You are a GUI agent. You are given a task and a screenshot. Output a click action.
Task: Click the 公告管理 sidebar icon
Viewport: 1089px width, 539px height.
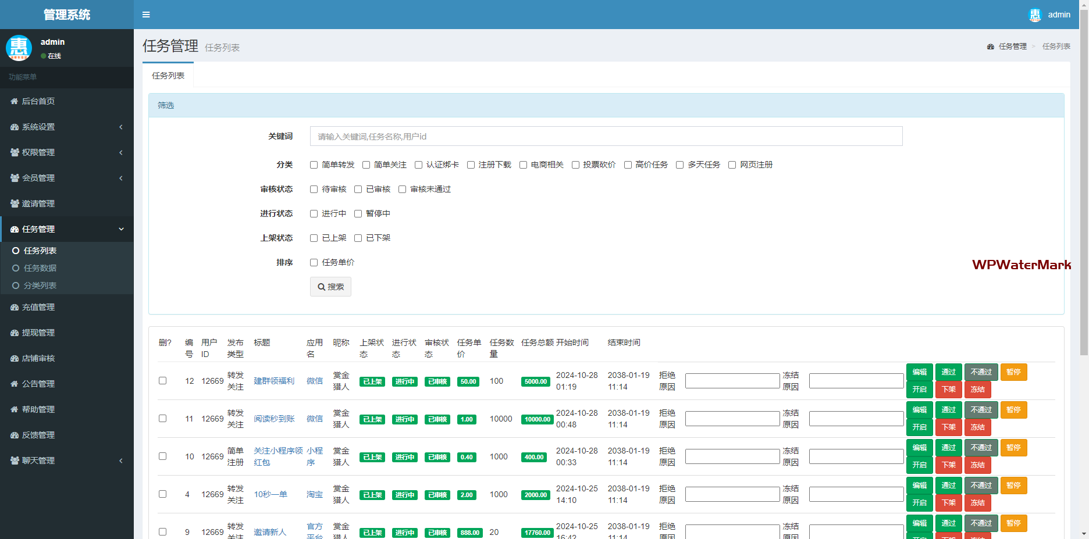pyautogui.click(x=15, y=384)
